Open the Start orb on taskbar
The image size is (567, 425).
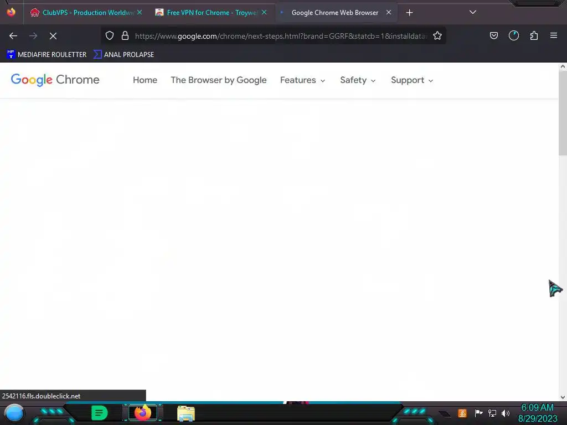coord(14,413)
